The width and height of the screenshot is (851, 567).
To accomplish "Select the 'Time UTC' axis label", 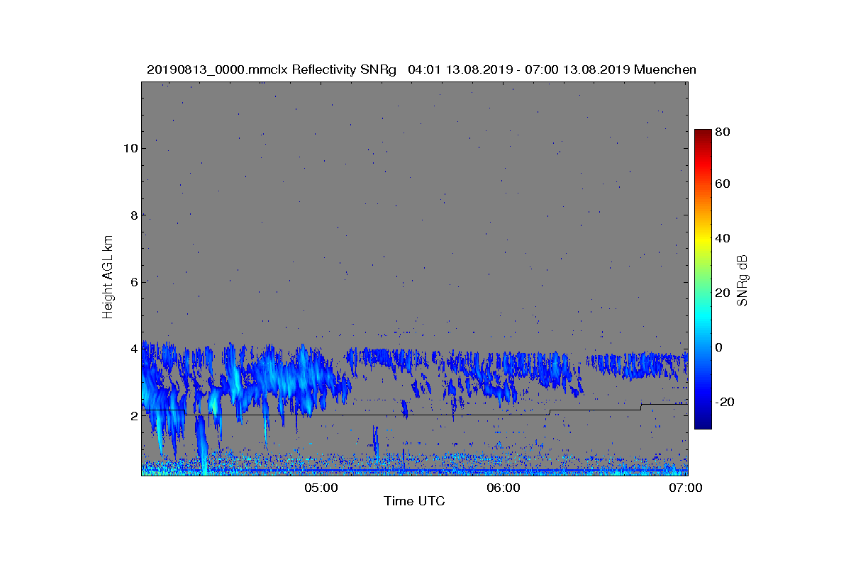I will 415,501.
